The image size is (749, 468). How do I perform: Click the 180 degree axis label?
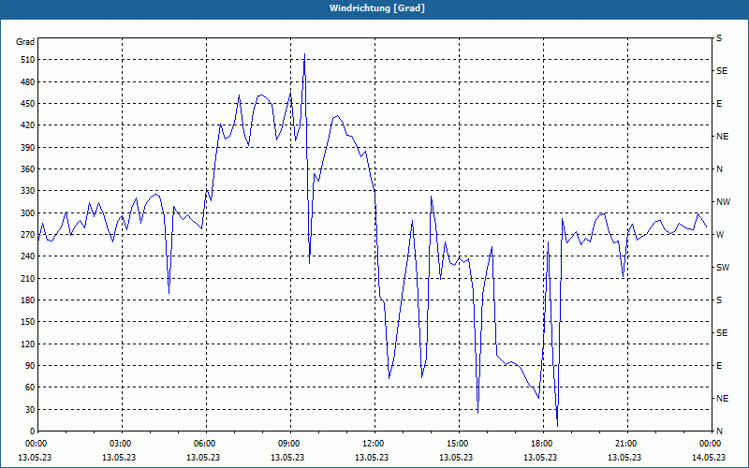29,300
